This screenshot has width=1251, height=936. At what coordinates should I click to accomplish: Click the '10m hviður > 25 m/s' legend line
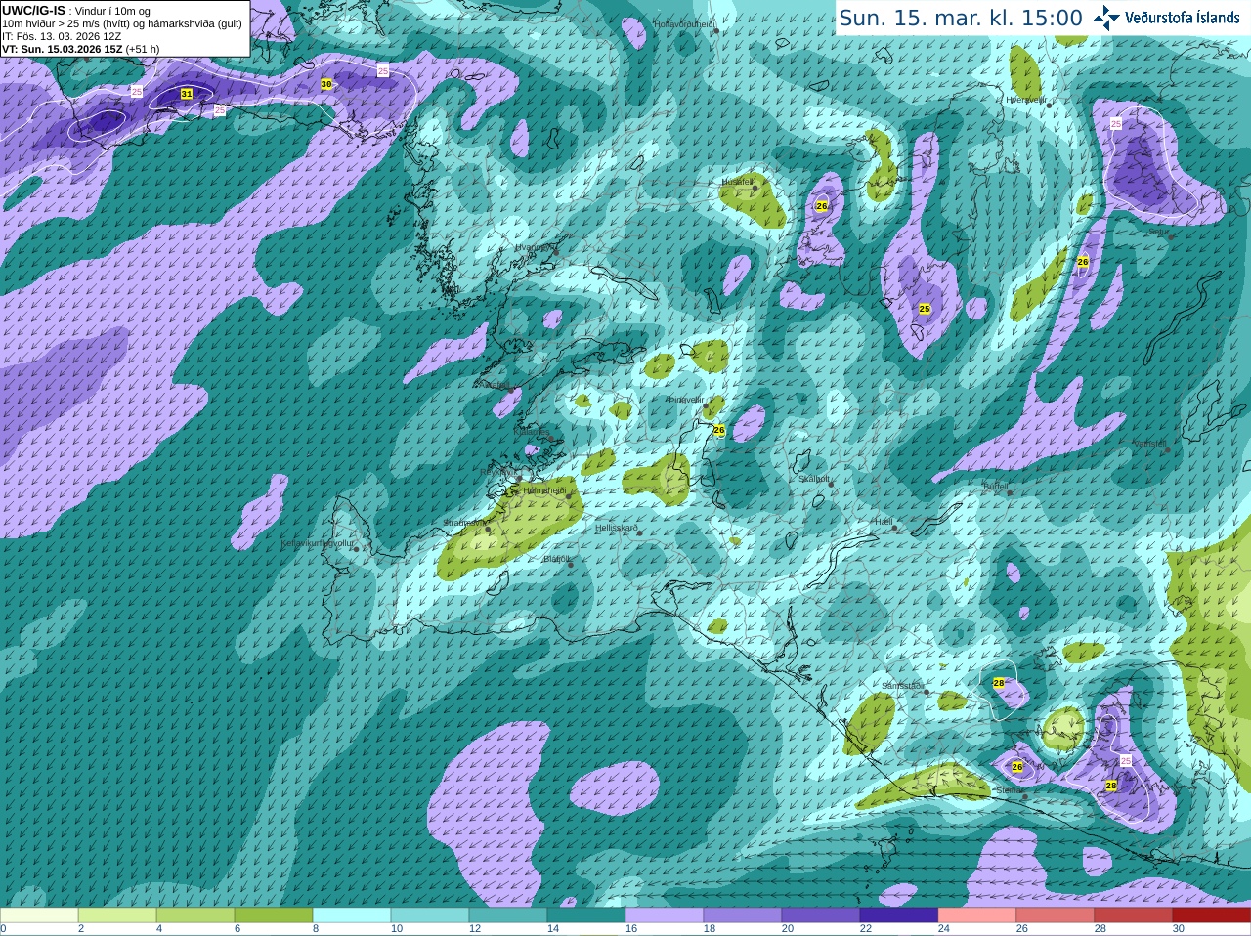pyautogui.click(x=122, y=23)
